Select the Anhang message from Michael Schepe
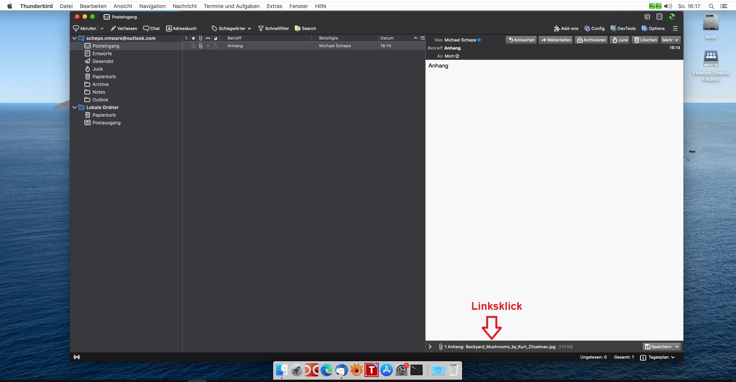This screenshot has height=382, width=736. click(304, 46)
